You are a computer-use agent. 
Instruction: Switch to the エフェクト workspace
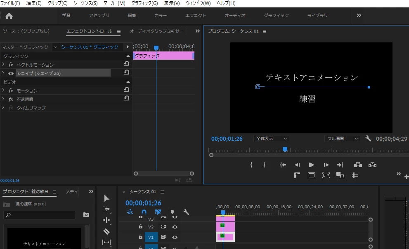click(196, 15)
